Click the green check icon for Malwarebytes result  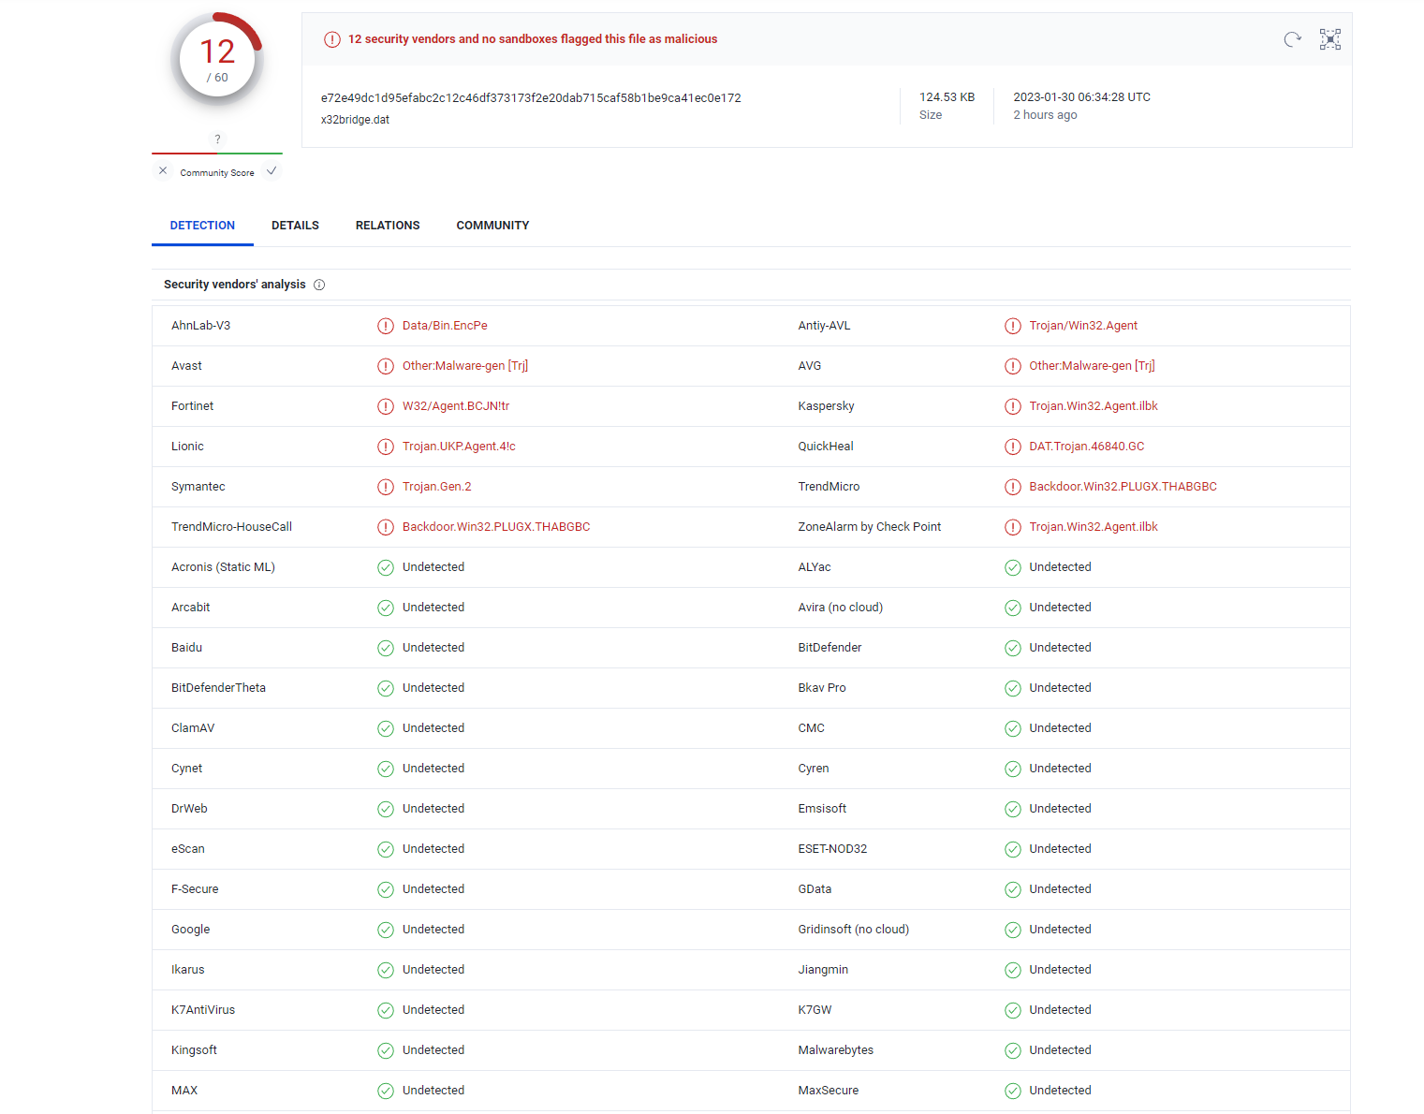(x=1013, y=1050)
